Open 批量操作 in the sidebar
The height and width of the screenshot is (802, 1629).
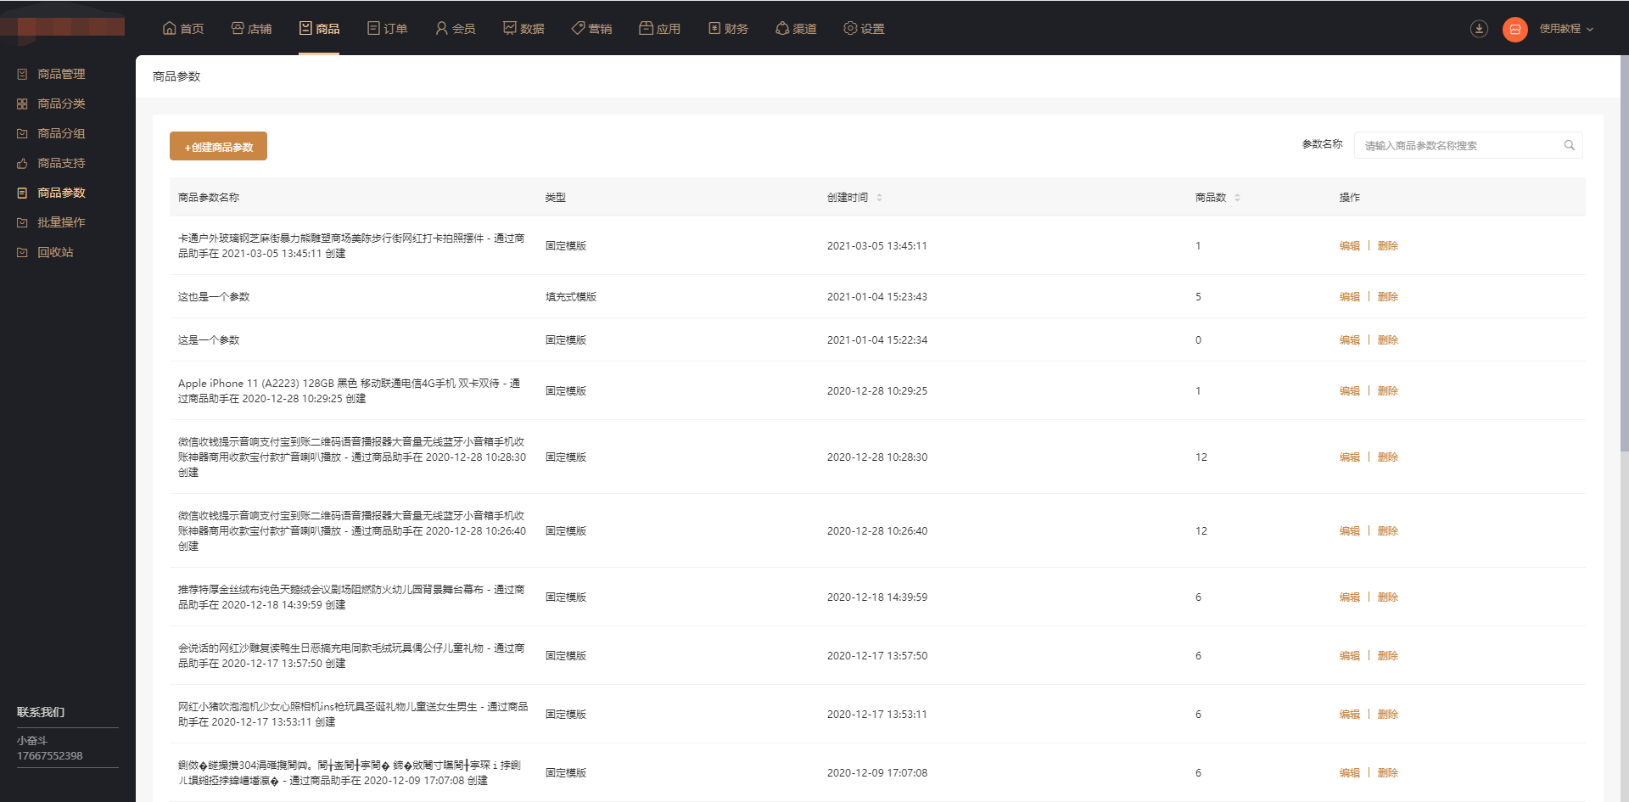[61, 222]
